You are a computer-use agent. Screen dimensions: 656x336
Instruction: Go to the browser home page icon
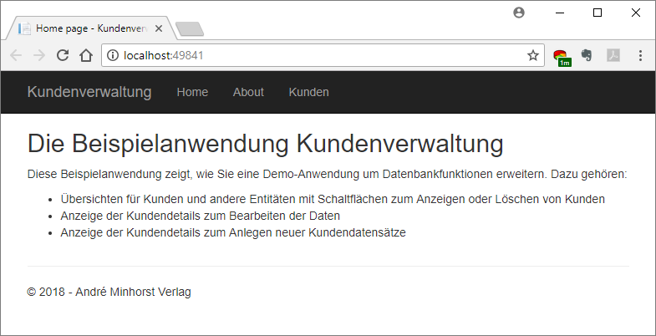[x=86, y=55]
